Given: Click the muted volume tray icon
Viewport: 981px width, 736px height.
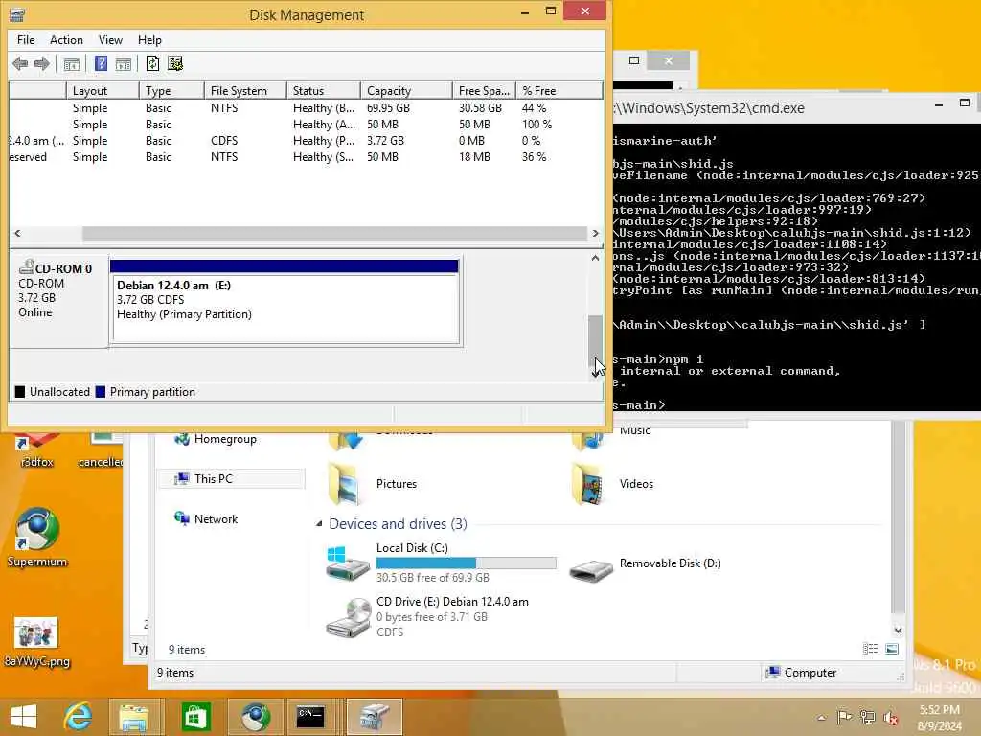Looking at the screenshot, I should pos(891,717).
